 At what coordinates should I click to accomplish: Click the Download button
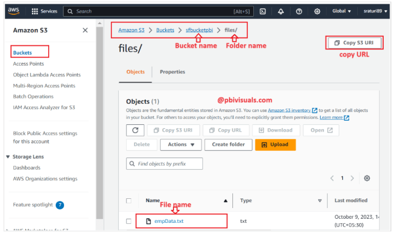[x=276, y=130]
